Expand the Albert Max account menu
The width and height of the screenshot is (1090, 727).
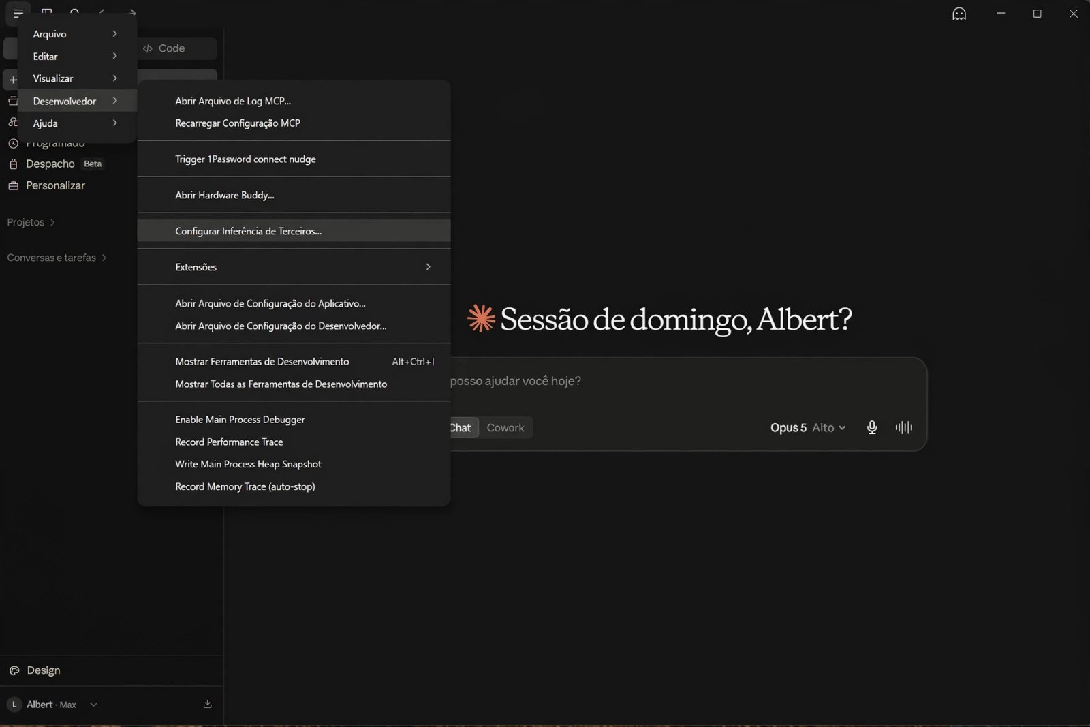coord(53,704)
